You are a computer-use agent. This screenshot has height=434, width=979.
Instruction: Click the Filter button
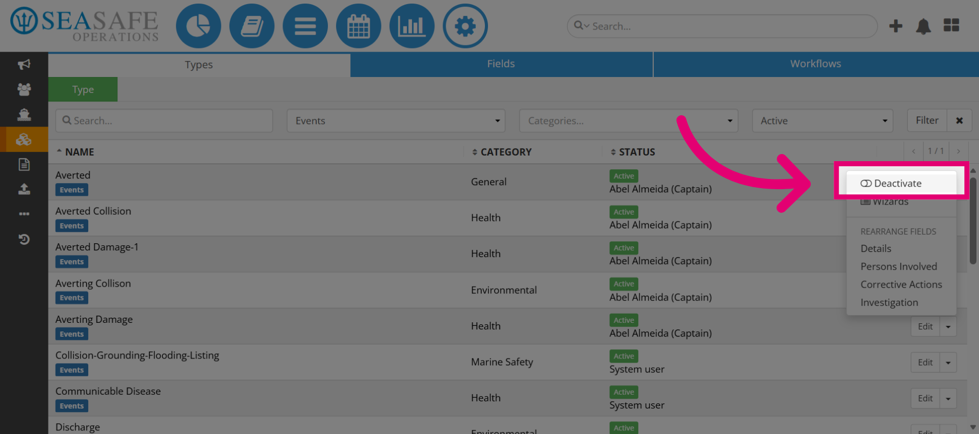[926, 121]
